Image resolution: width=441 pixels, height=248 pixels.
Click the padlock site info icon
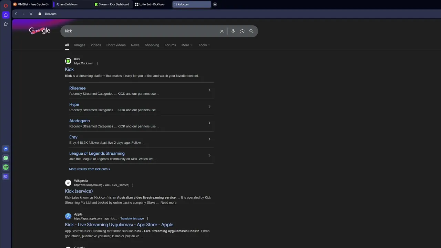tap(40, 14)
